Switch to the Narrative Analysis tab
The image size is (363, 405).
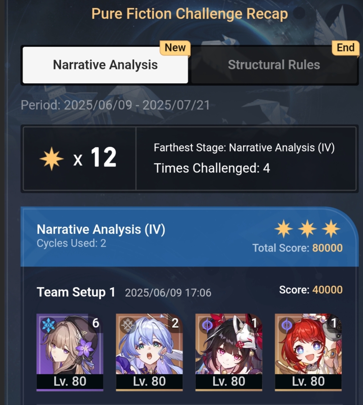tap(105, 65)
